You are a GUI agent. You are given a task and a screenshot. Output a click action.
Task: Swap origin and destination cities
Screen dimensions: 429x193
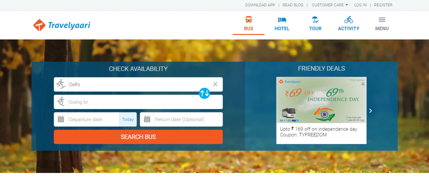point(204,93)
